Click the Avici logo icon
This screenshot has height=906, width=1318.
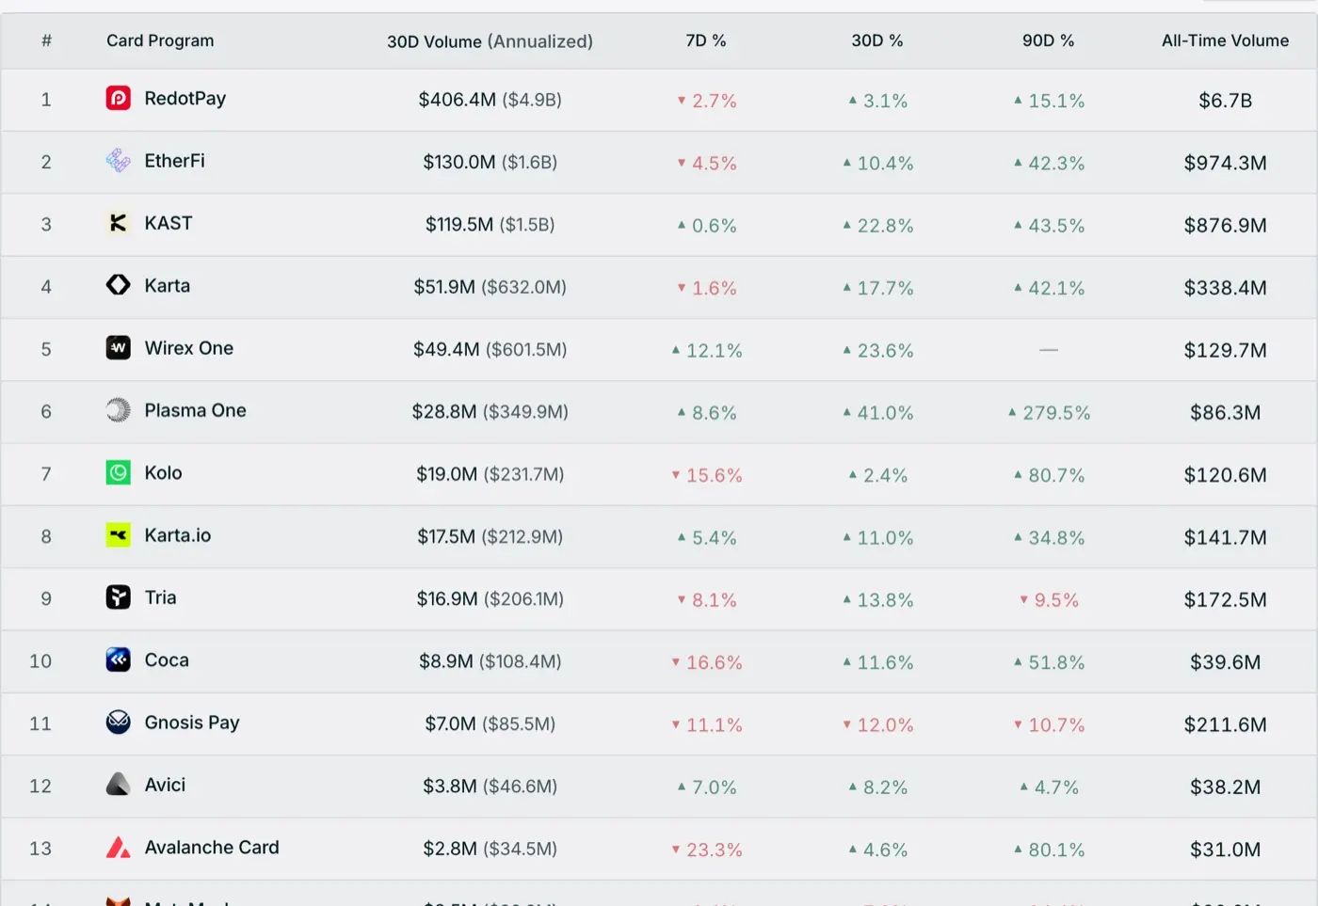click(119, 785)
